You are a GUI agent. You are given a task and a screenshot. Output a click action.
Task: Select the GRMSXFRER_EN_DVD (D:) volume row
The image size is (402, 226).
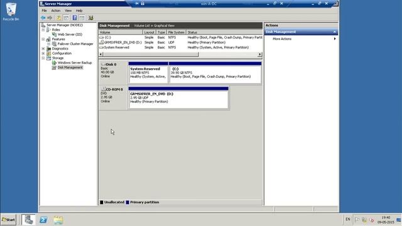(180, 42)
